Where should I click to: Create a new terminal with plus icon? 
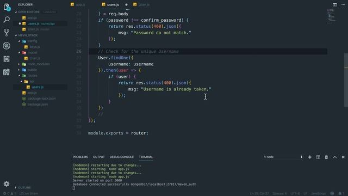[x=309, y=157]
